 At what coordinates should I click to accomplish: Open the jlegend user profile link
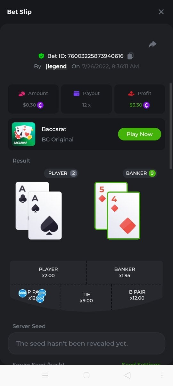56,66
